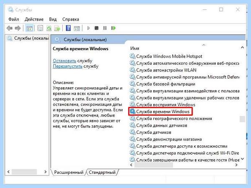Click the Службы title bar app icon
The image size is (251, 188).
[10, 10]
